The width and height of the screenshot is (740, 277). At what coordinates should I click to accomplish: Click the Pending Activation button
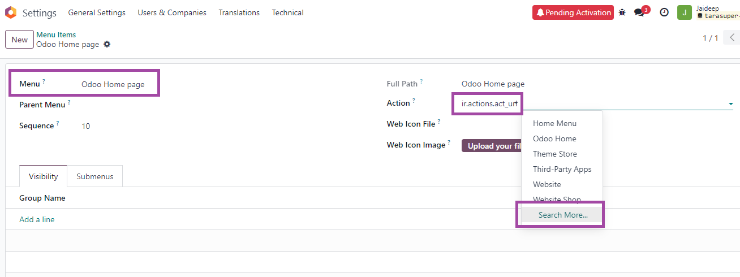click(x=573, y=12)
